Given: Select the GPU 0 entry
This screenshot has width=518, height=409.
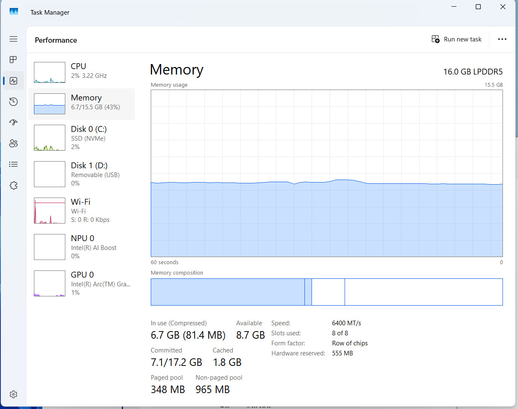Looking at the screenshot, I should [82, 283].
